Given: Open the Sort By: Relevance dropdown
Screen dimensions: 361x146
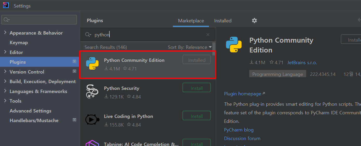Looking at the screenshot, I should pos(190,47).
